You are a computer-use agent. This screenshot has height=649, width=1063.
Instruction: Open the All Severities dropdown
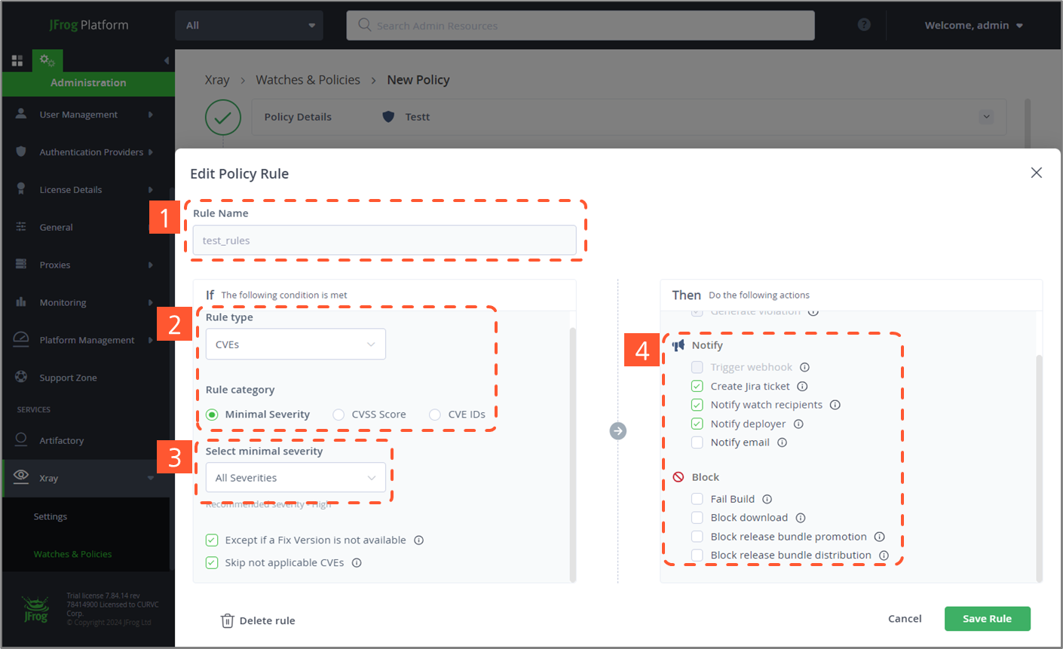296,478
